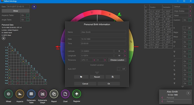Toggle the Major aspects switch
This screenshot has height=105, width=194.
tap(187, 32)
